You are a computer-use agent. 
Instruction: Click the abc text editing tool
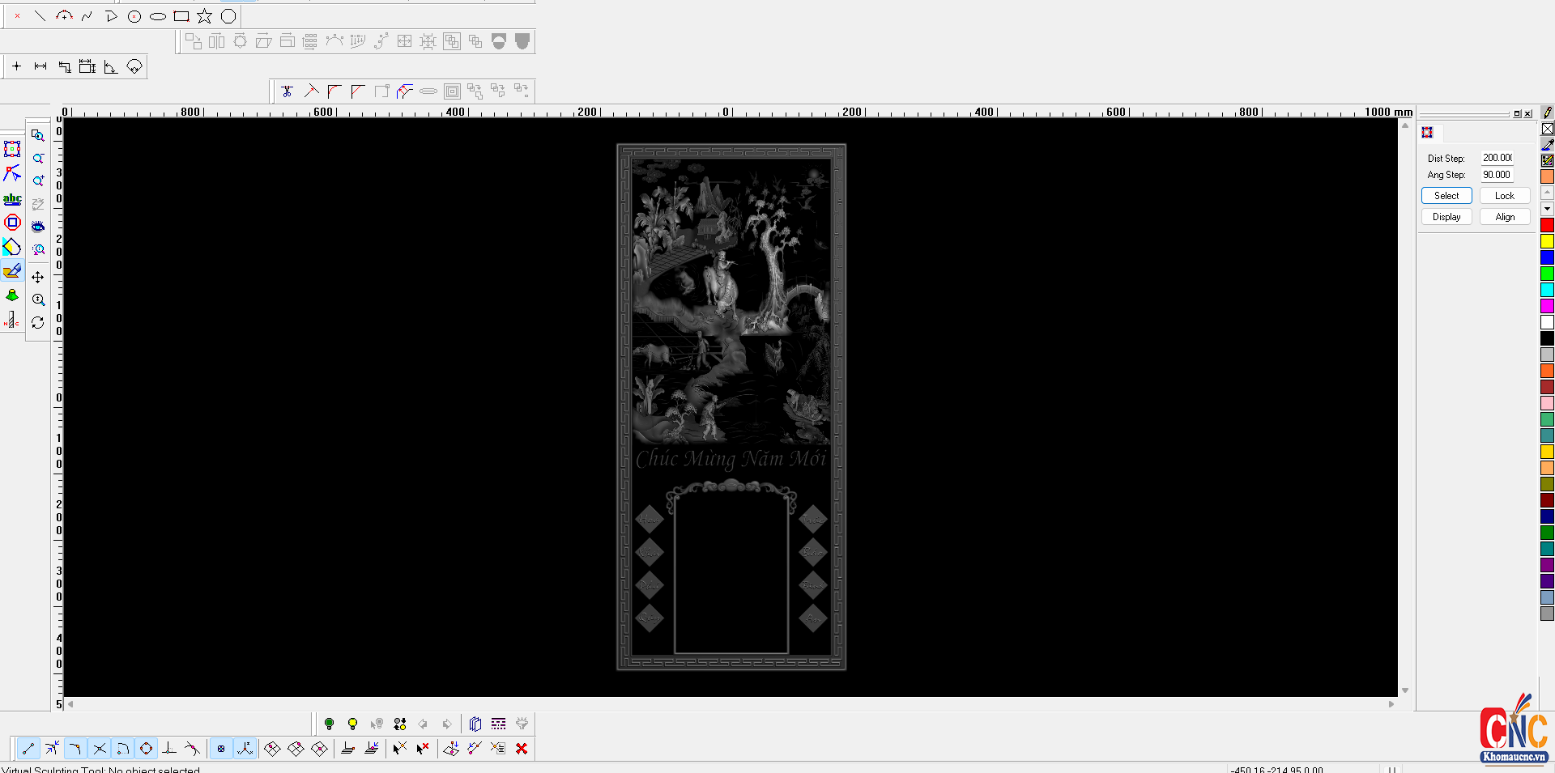12,198
